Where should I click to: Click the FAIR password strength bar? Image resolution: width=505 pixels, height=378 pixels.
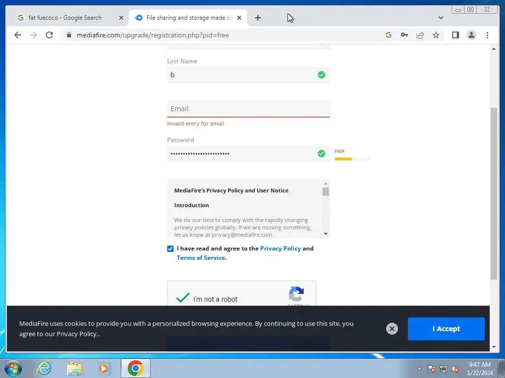[x=352, y=159]
